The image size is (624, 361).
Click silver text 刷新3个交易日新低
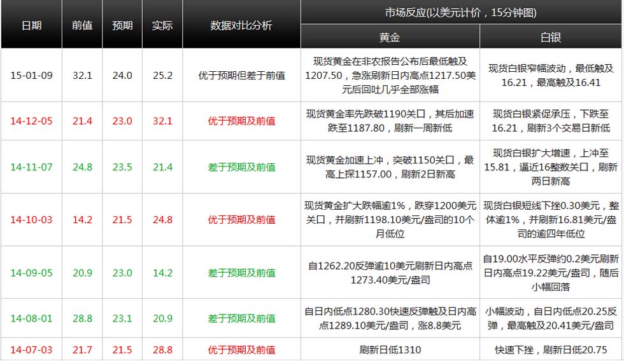551,121
